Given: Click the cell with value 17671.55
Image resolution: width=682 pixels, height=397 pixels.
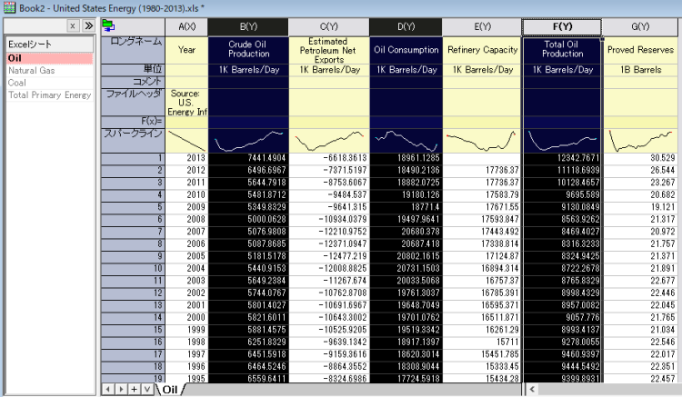Looking at the screenshot, I should pos(482,207).
